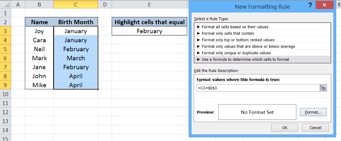This screenshot has height=141, width=341.
Task: Choose 'Format only values that are above or below average'
Action: point(262,46)
